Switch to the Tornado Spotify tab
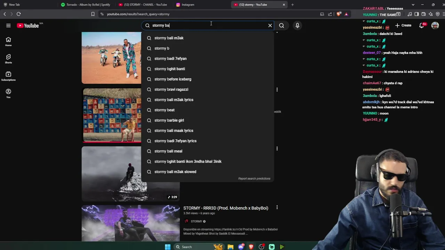445x250 pixels. (x=86, y=5)
